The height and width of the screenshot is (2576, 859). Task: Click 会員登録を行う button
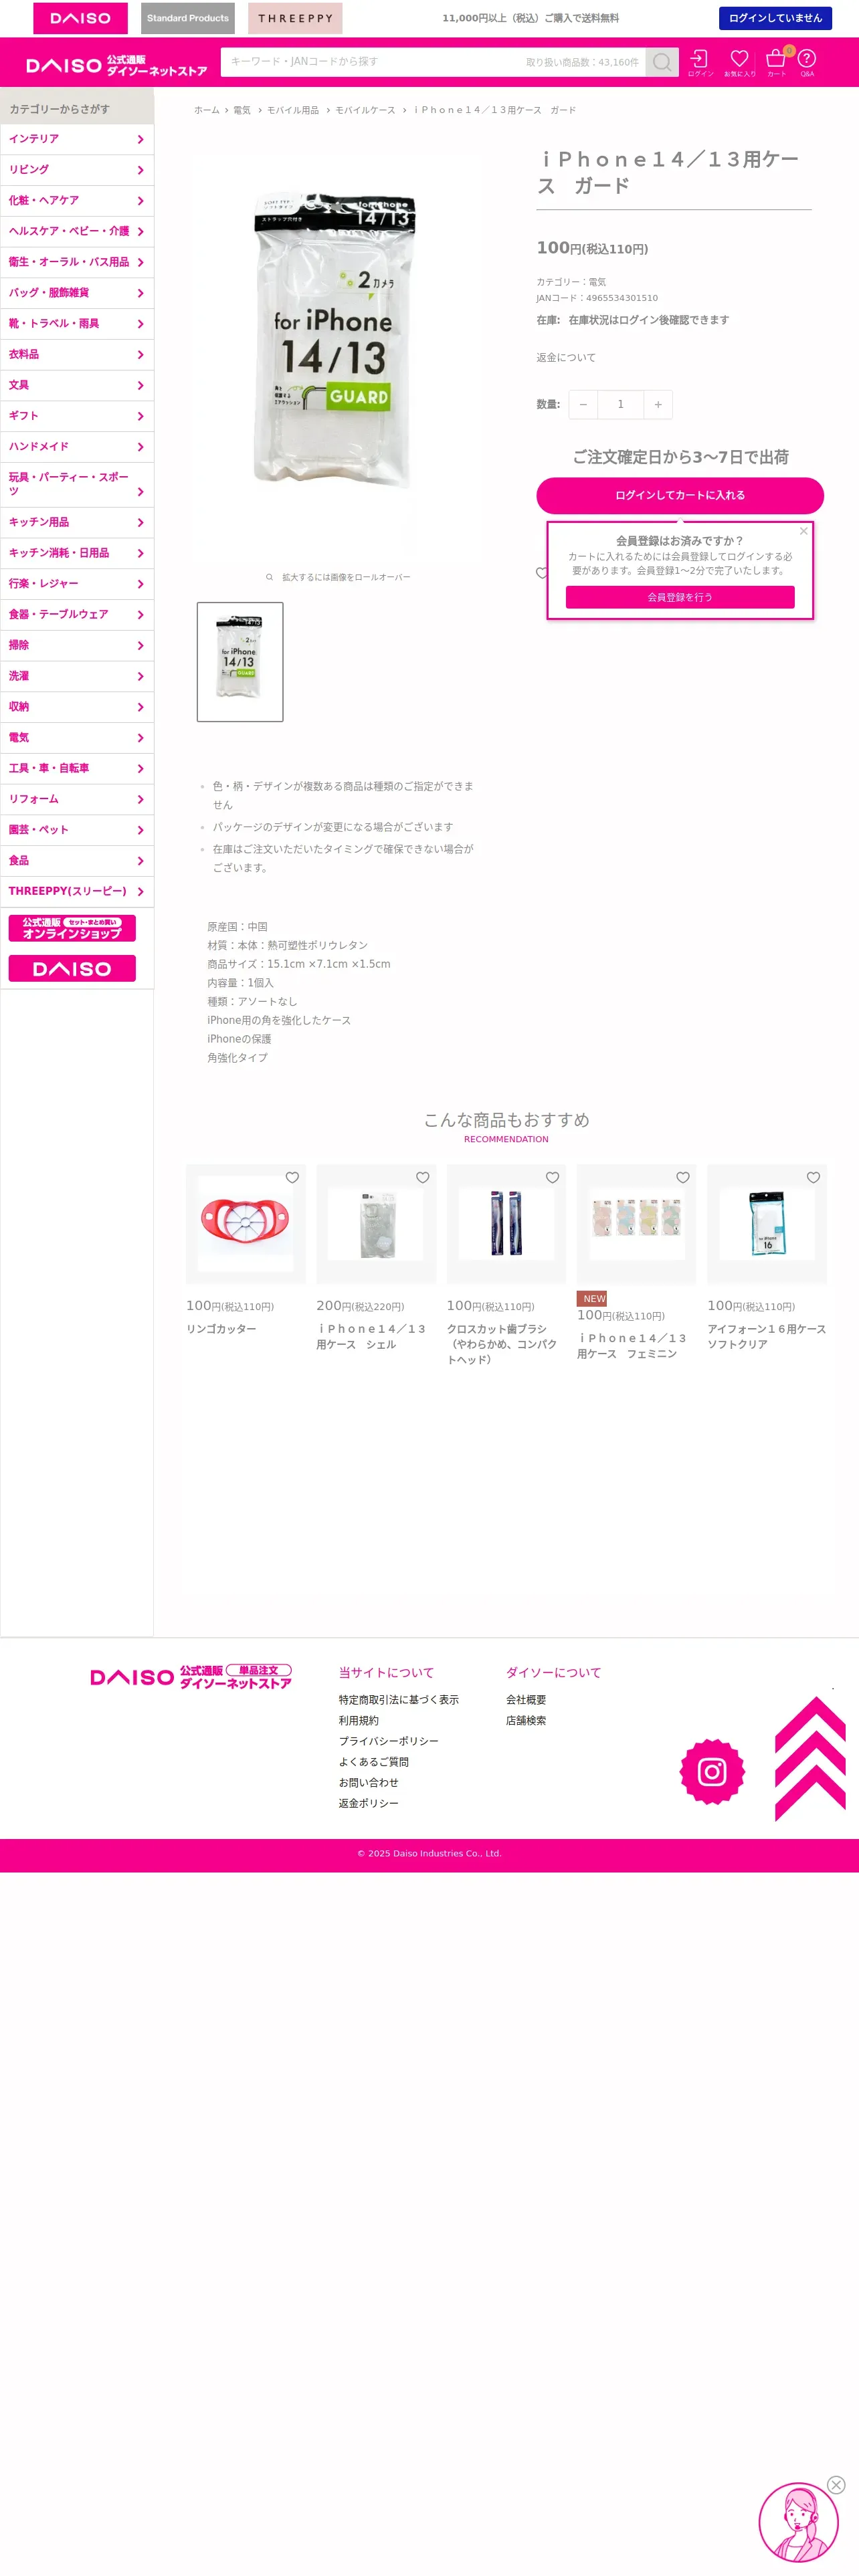click(680, 597)
